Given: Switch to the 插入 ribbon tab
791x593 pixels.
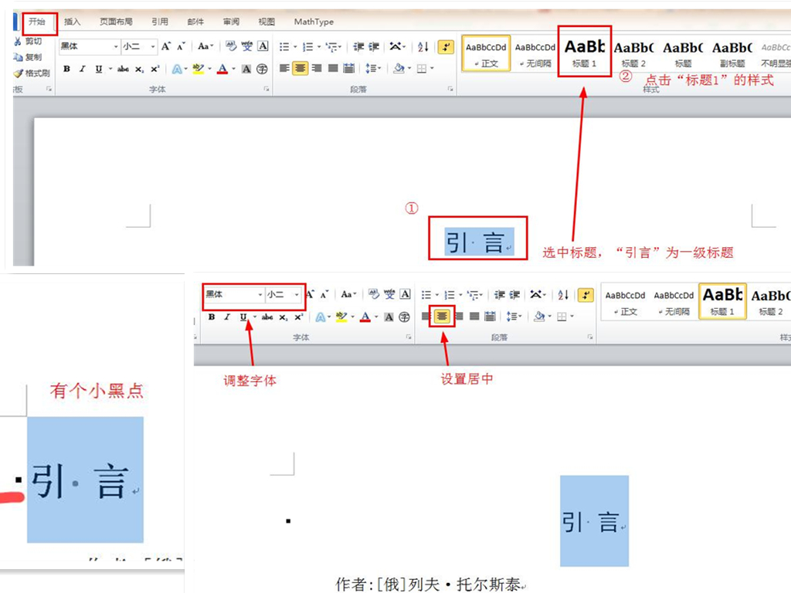Looking at the screenshot, I should (x=72, y=21).
